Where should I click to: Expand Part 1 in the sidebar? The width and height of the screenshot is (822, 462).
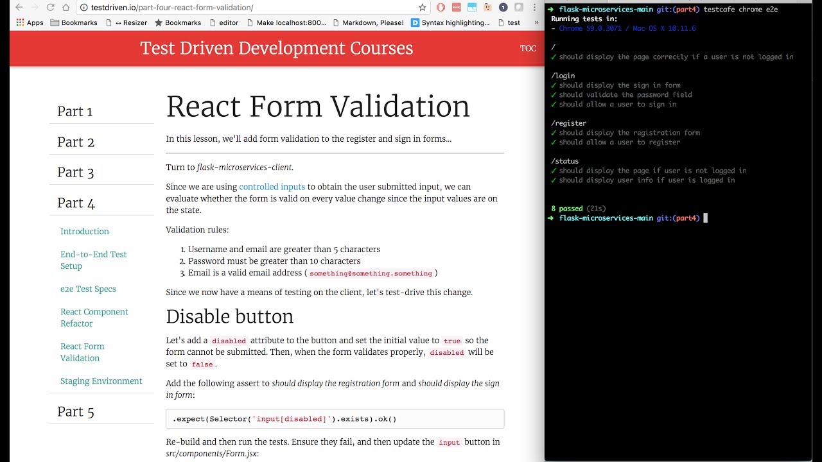pyautogui.click(x=74, y=112)
